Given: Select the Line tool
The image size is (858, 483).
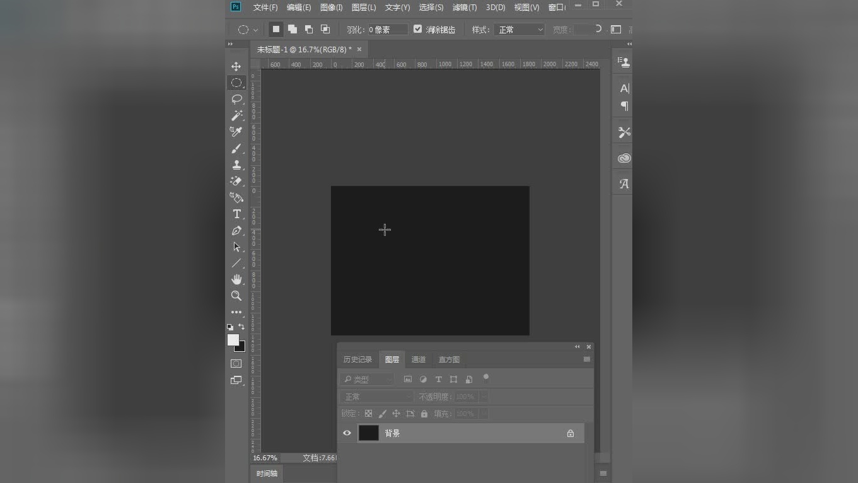Looking at the screenshot, I should 236,263.
